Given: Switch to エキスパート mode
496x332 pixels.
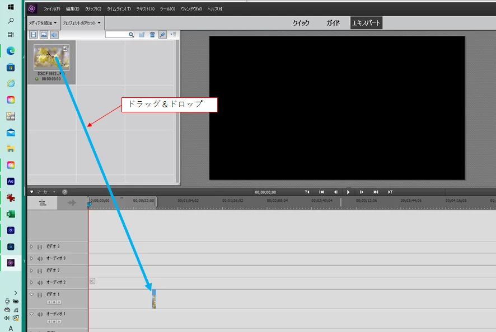Looking at the screenshot, I should tap(366, 23).
